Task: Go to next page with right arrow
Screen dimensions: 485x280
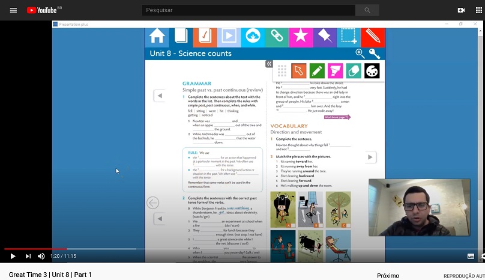Action: (x=370, y=157)
